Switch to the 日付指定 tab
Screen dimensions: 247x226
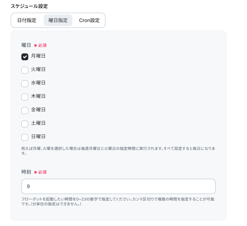coord(27,20)
